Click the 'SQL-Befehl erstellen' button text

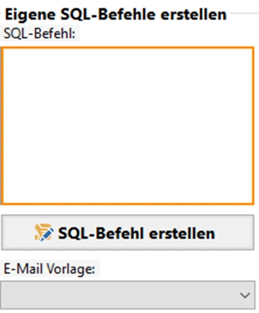coord(137,233)
